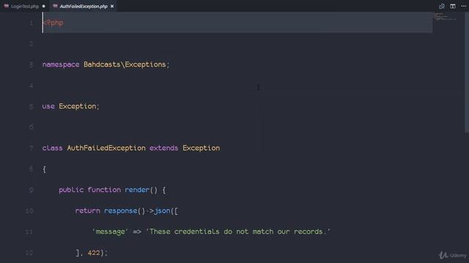Click 'Bahdcasts\Exceptions' namespace text
This screenshot has width=469, height=263.
[x=125, y=65]
